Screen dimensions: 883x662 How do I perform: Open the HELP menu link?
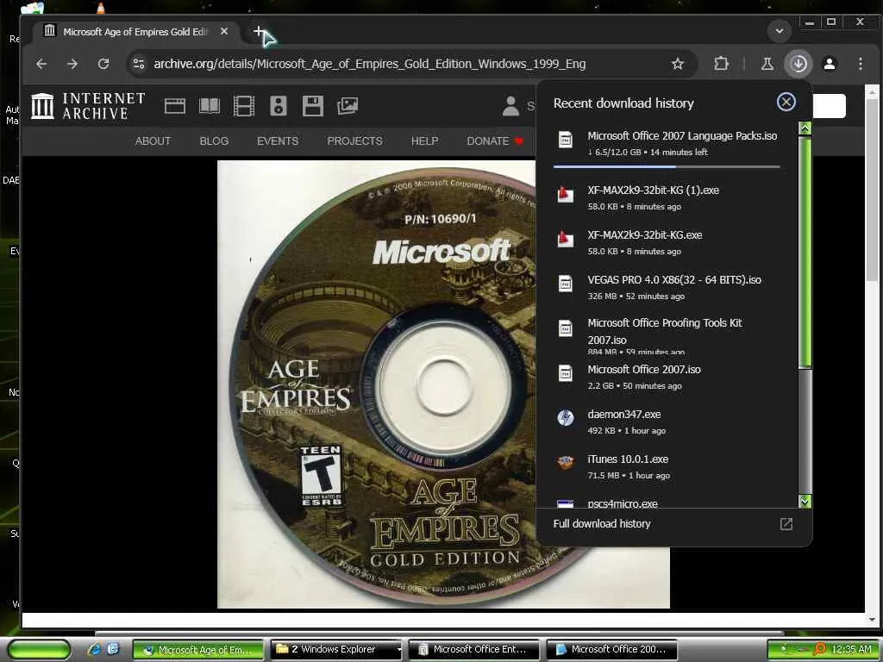(424, 141)
